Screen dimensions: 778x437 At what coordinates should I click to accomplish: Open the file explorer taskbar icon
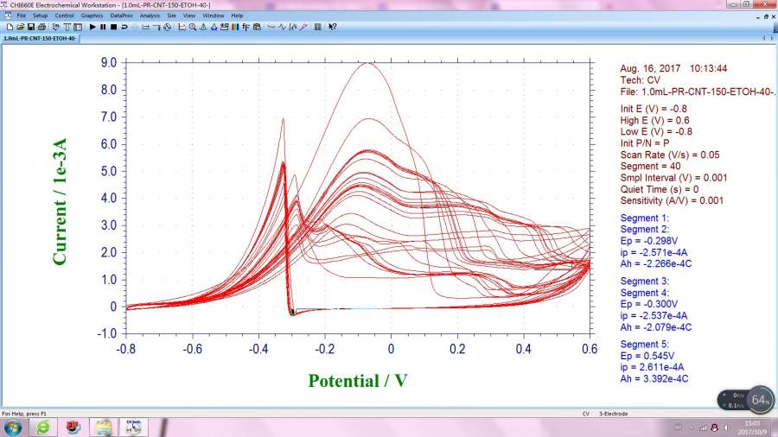pyautogui.click(x=104, y=427)
